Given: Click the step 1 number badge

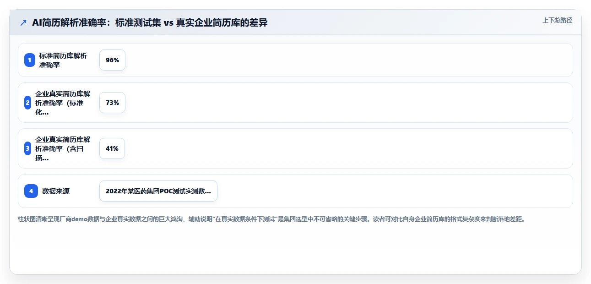Looking at the screenshot, I should [x=30, y=60].
